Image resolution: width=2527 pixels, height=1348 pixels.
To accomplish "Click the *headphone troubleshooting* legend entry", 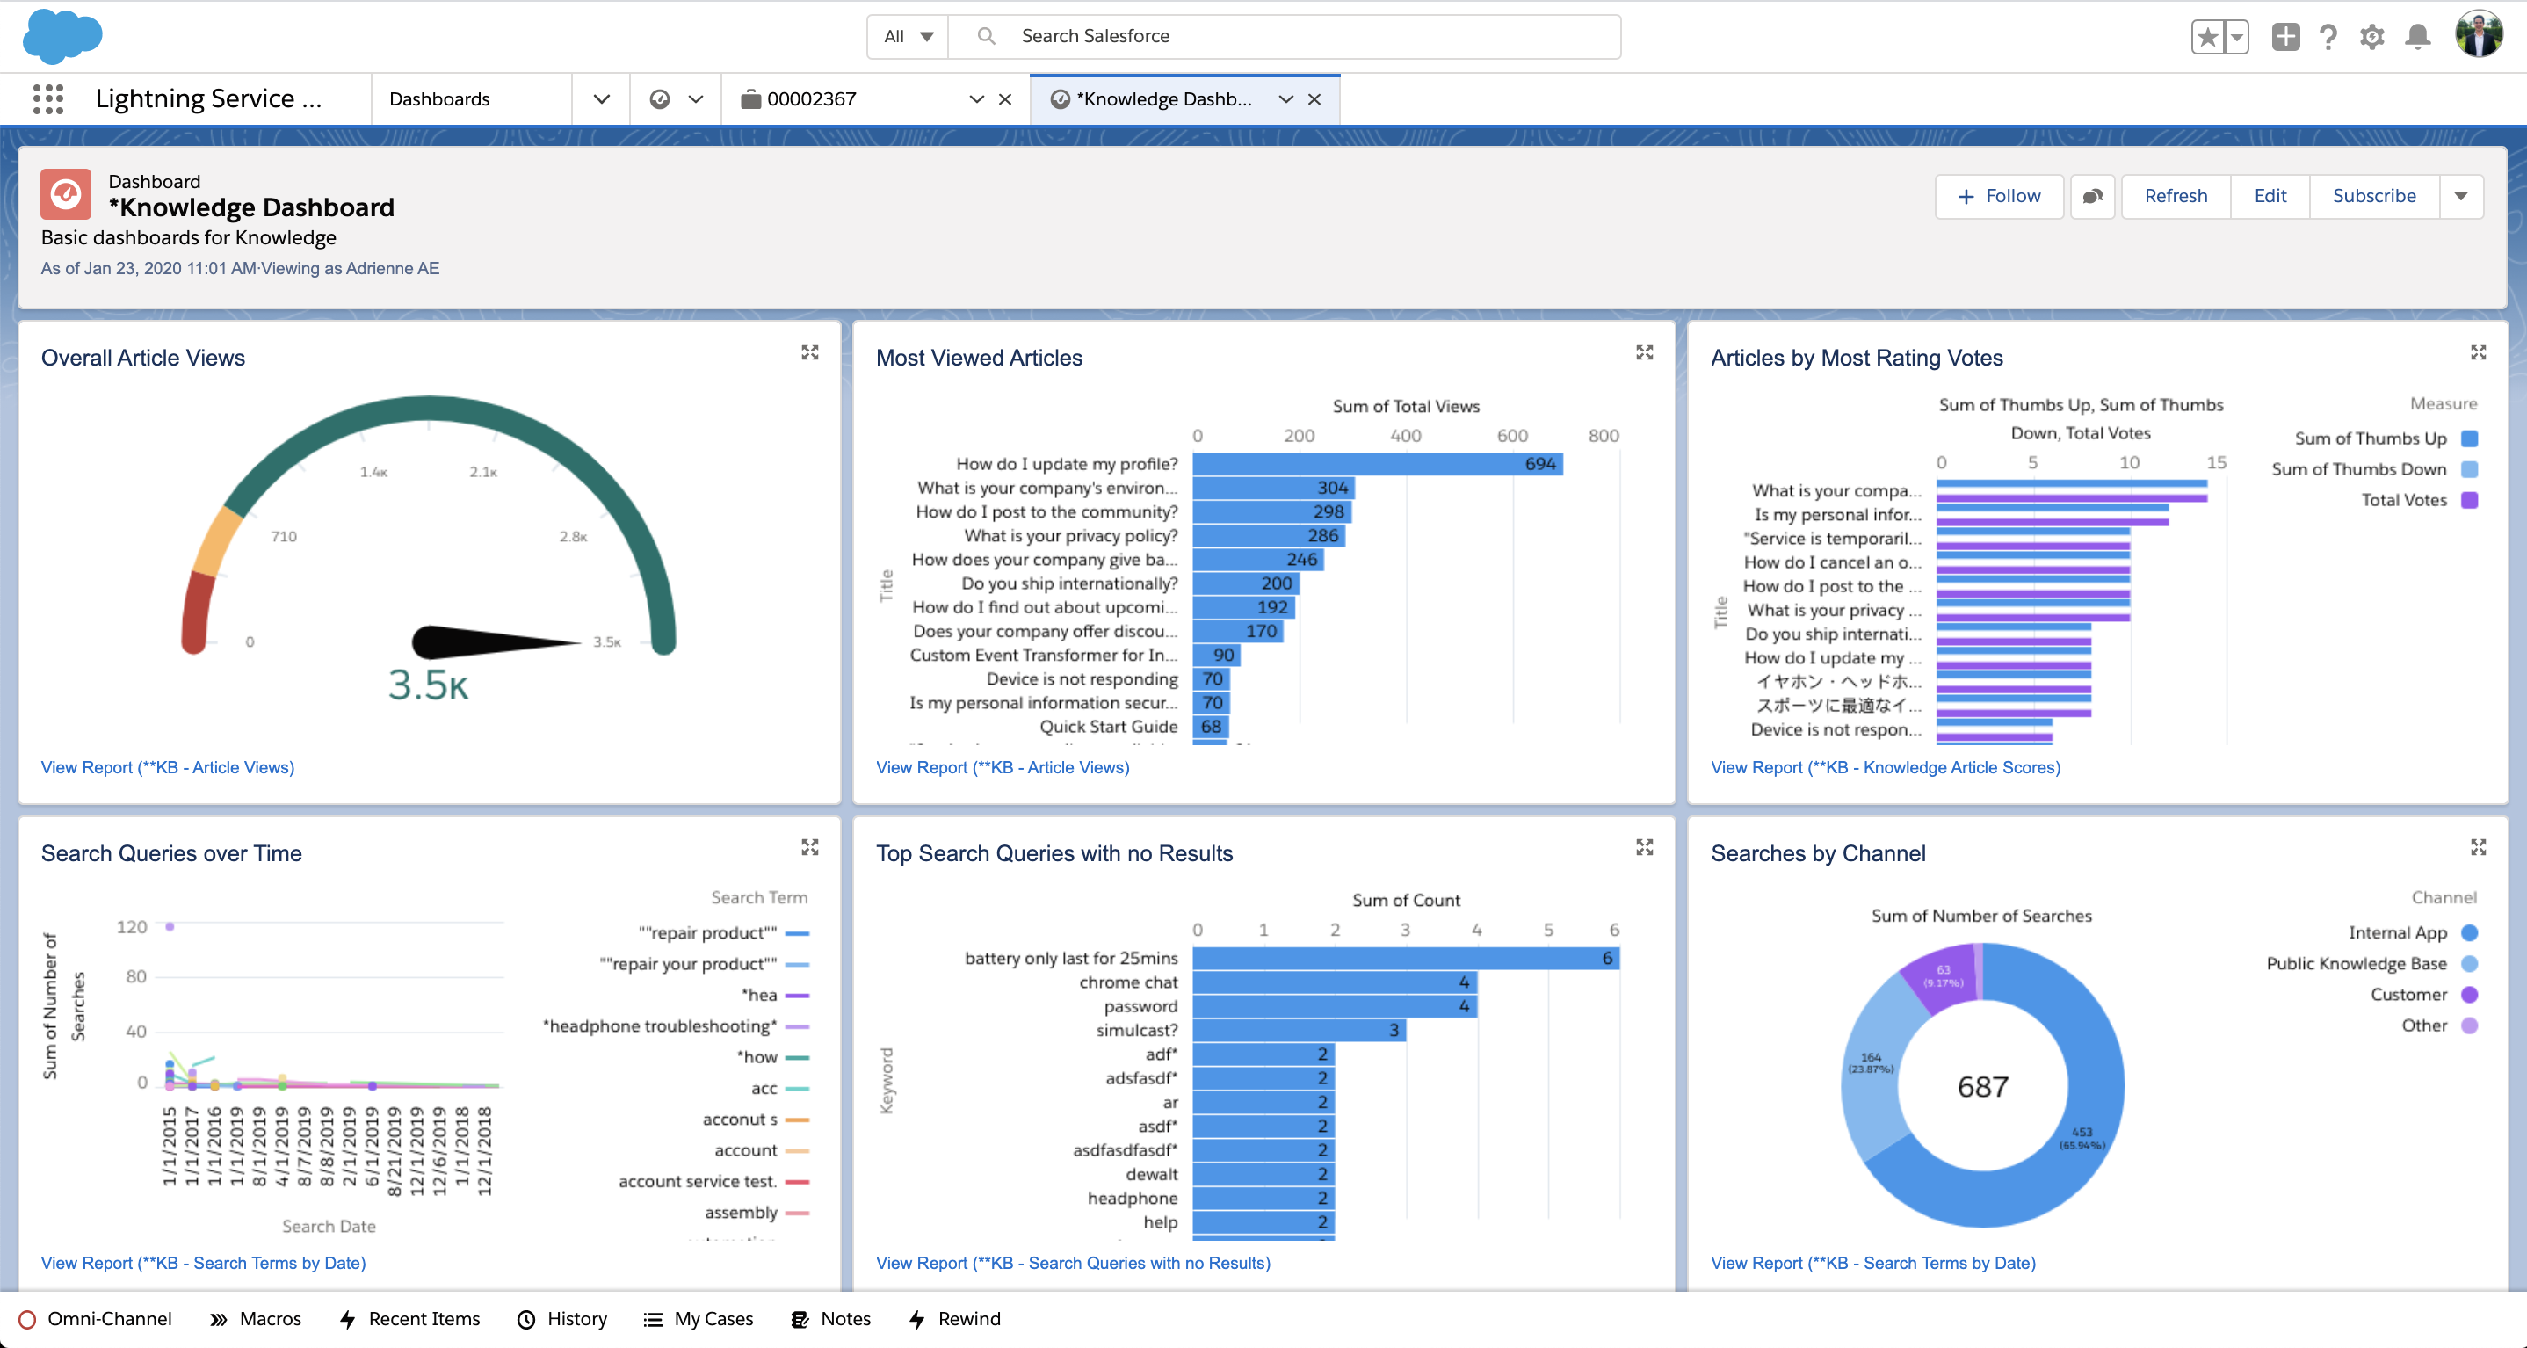I will (676, 1026).
